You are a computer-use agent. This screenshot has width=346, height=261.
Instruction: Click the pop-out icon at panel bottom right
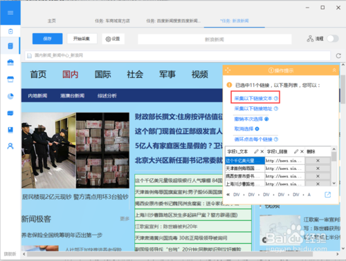pyautogui.click(x=327, y=195)
